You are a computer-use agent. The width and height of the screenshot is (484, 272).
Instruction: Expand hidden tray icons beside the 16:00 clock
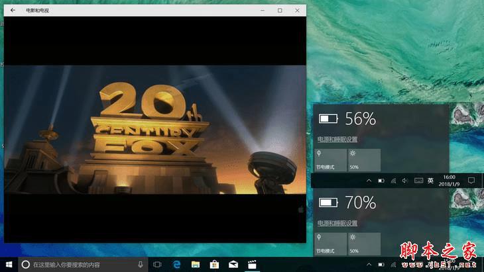tap(369, 181)
